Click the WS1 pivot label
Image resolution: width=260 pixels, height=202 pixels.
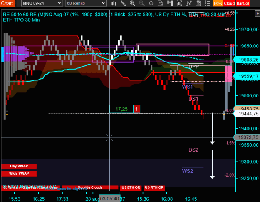tap(187, 87)
